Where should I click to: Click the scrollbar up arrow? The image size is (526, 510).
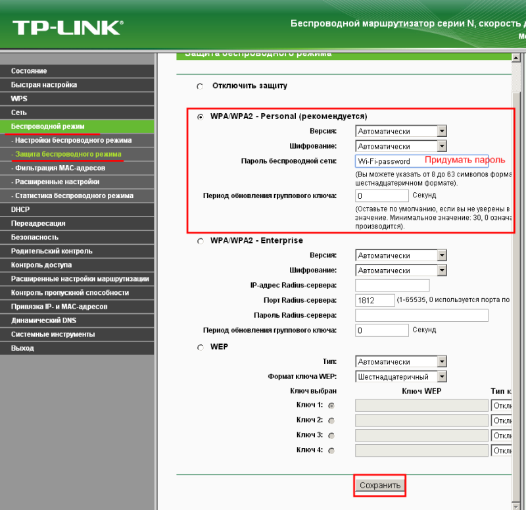point(516,58)
